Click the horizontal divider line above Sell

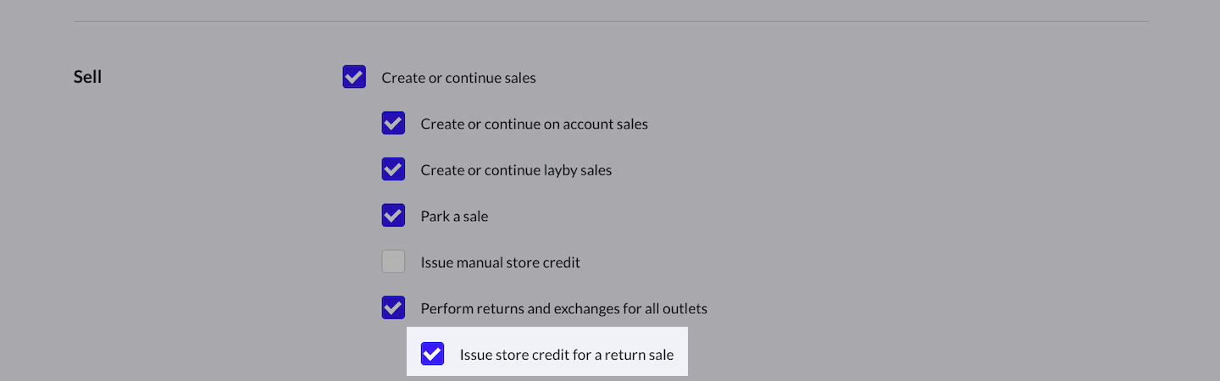pyautogui.click(x=610, y=21)
